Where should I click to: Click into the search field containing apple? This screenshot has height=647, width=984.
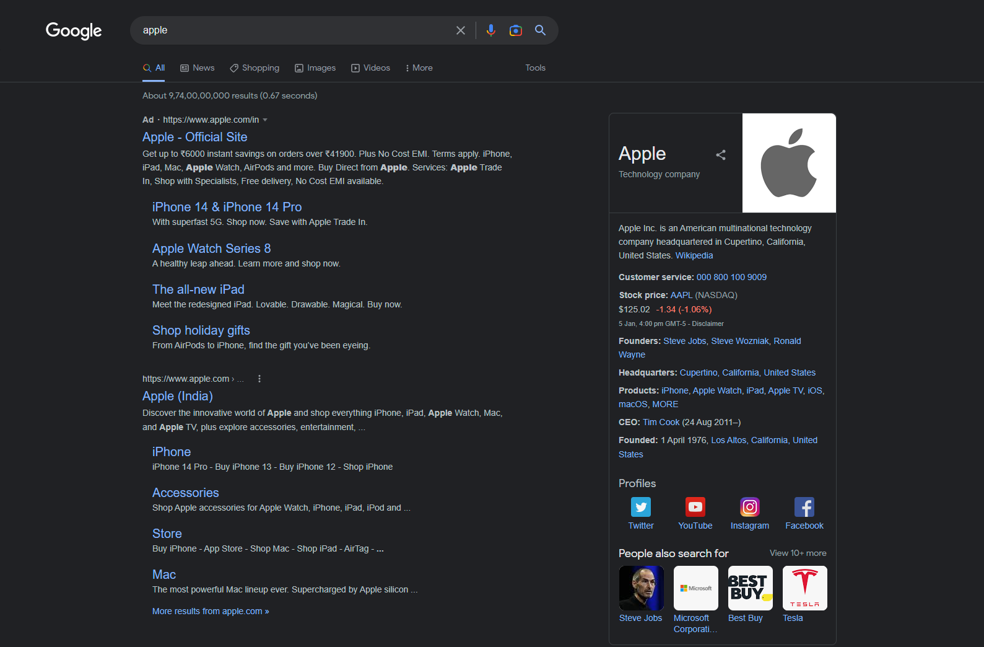click(294, 30)
